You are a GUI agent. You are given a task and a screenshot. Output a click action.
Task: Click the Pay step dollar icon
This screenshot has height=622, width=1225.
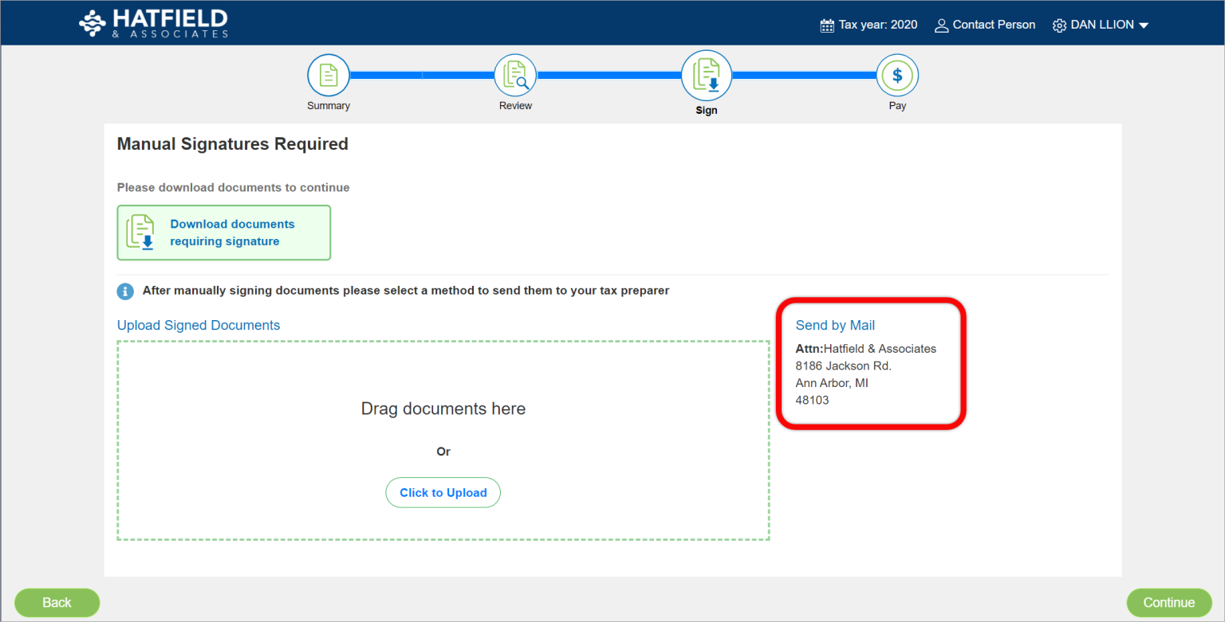(897, 74)
